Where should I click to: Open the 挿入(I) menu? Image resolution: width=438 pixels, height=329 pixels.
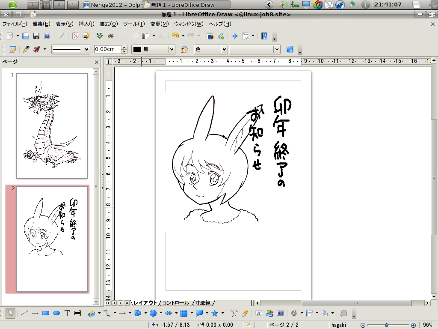click(x=86, y=24)
